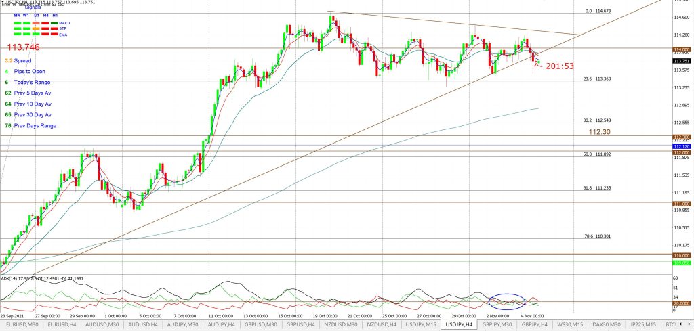Image resolution: width=694 pixels, height=331 pixels.
Task: Click the H4 signal column header
Action: click(x=45, y=15)
